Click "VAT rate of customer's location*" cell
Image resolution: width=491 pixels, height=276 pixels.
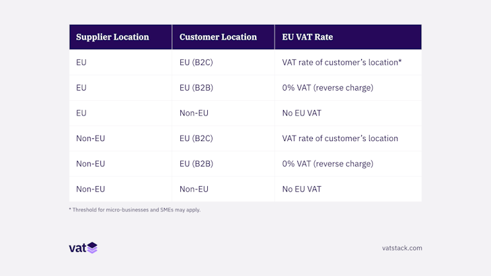(342, 62)
